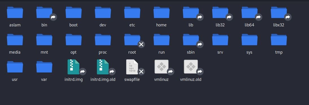Click the "run" name label
Viewport: 309px width, 105px height.
pos(161,52)
